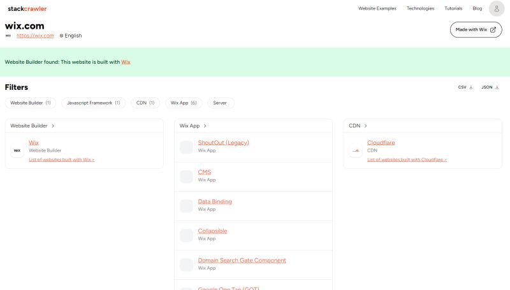Go to the Tutorials navigation item

click(x=453, y=8)
